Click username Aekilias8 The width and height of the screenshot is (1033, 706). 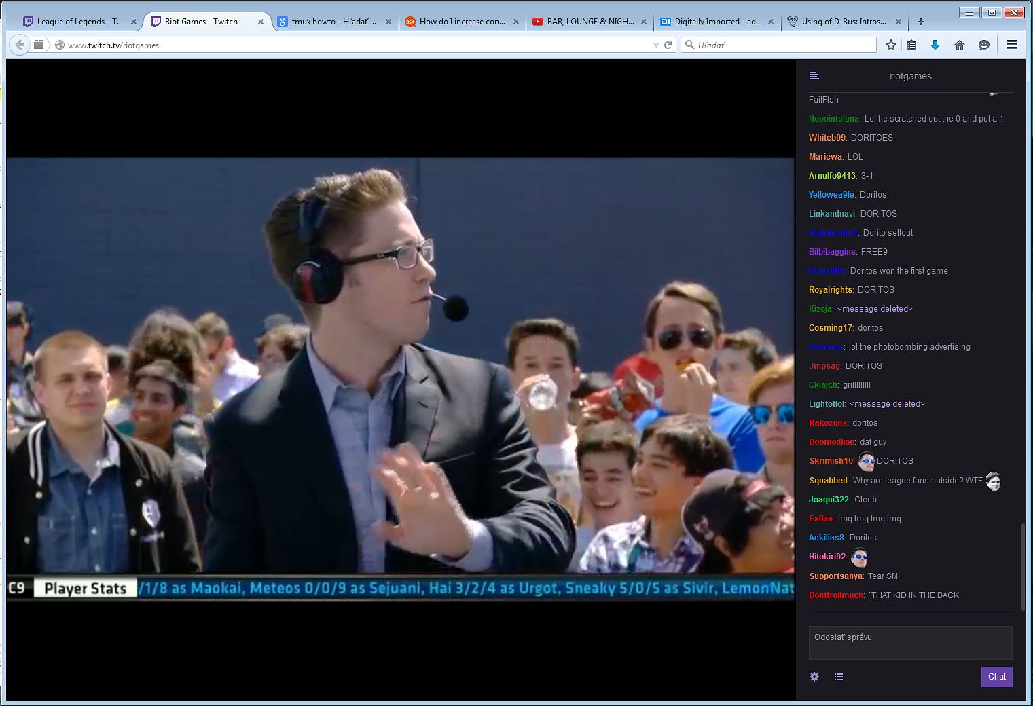click(x=827, y=538)
